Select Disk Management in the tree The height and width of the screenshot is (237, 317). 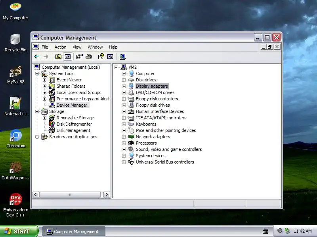[x=73, y=130]
